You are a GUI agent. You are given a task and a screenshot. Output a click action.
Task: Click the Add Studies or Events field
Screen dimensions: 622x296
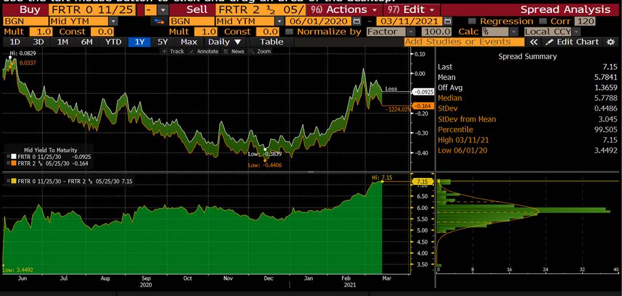coord(464,42)
